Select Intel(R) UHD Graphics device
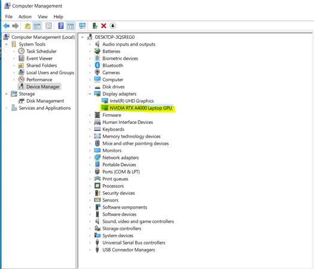Image resolution: width=314 pixels, height=269 pixels. [x=132, y=101]
